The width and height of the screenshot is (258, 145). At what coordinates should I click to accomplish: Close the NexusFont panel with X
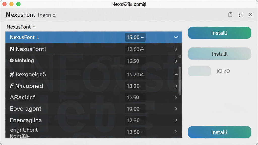(x=250, y=15)
